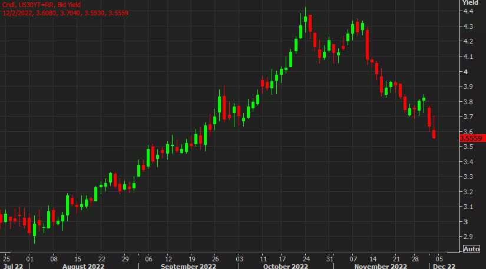The height and width of the screenshot is (269, 486).
Task: Click the tall green candle at the October peak
Action: click(305, 24)
